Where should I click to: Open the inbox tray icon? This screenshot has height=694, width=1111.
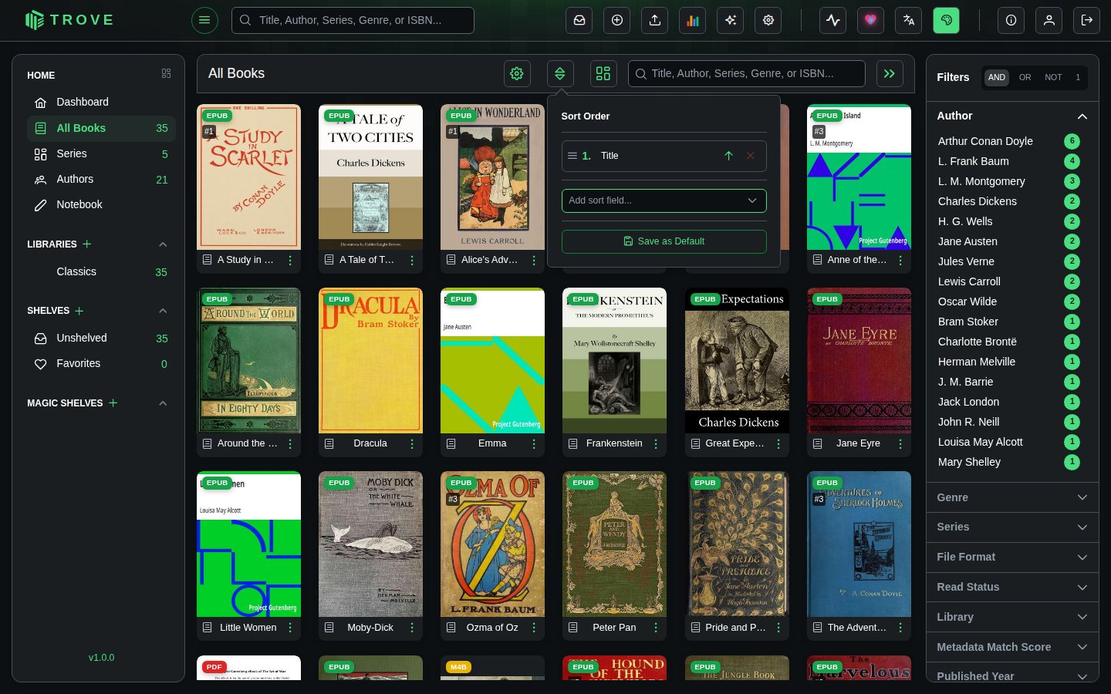point(579,21)
